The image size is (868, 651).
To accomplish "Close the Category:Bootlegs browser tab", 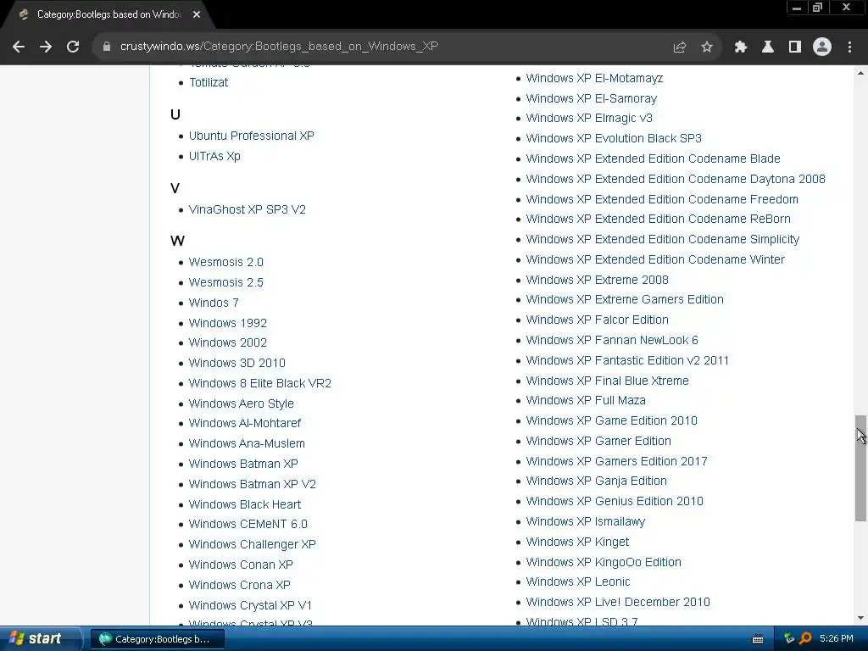I will click(x=197, y=14).
